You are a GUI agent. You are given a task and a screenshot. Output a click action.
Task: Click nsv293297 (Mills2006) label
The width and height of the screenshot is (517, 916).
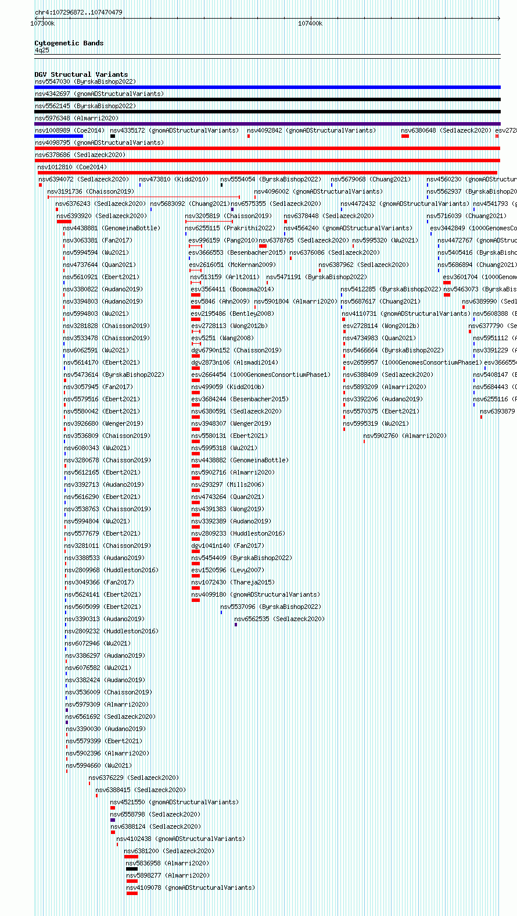(x=228, y=485)
